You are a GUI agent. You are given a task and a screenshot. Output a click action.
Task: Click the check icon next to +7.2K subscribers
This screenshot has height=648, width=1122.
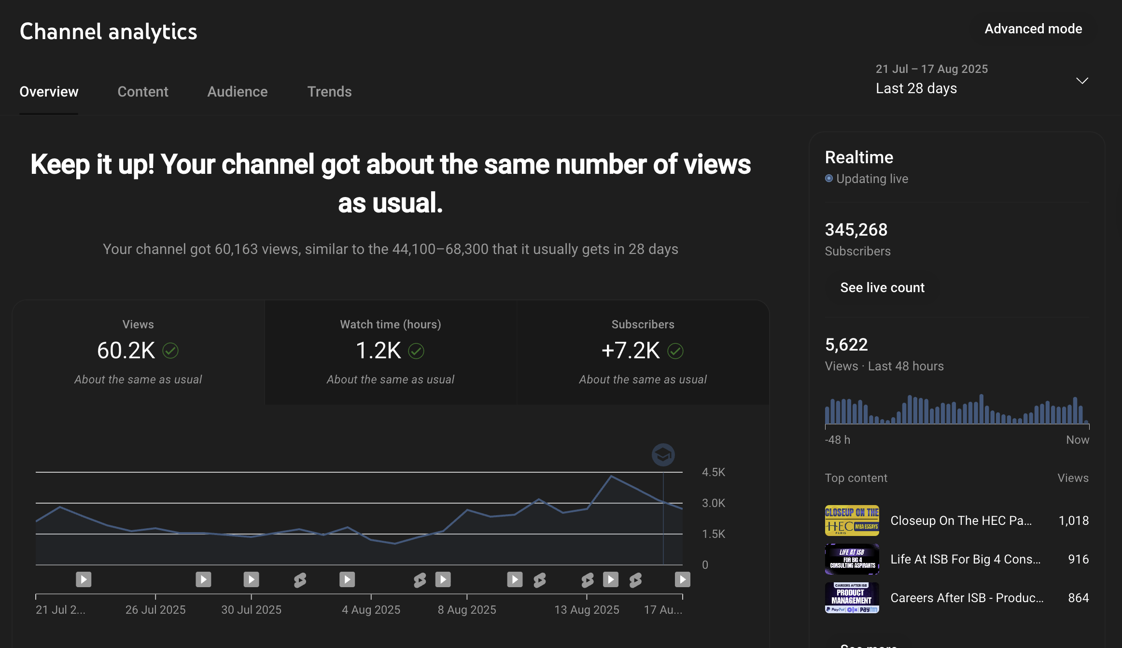click(675, 351)
